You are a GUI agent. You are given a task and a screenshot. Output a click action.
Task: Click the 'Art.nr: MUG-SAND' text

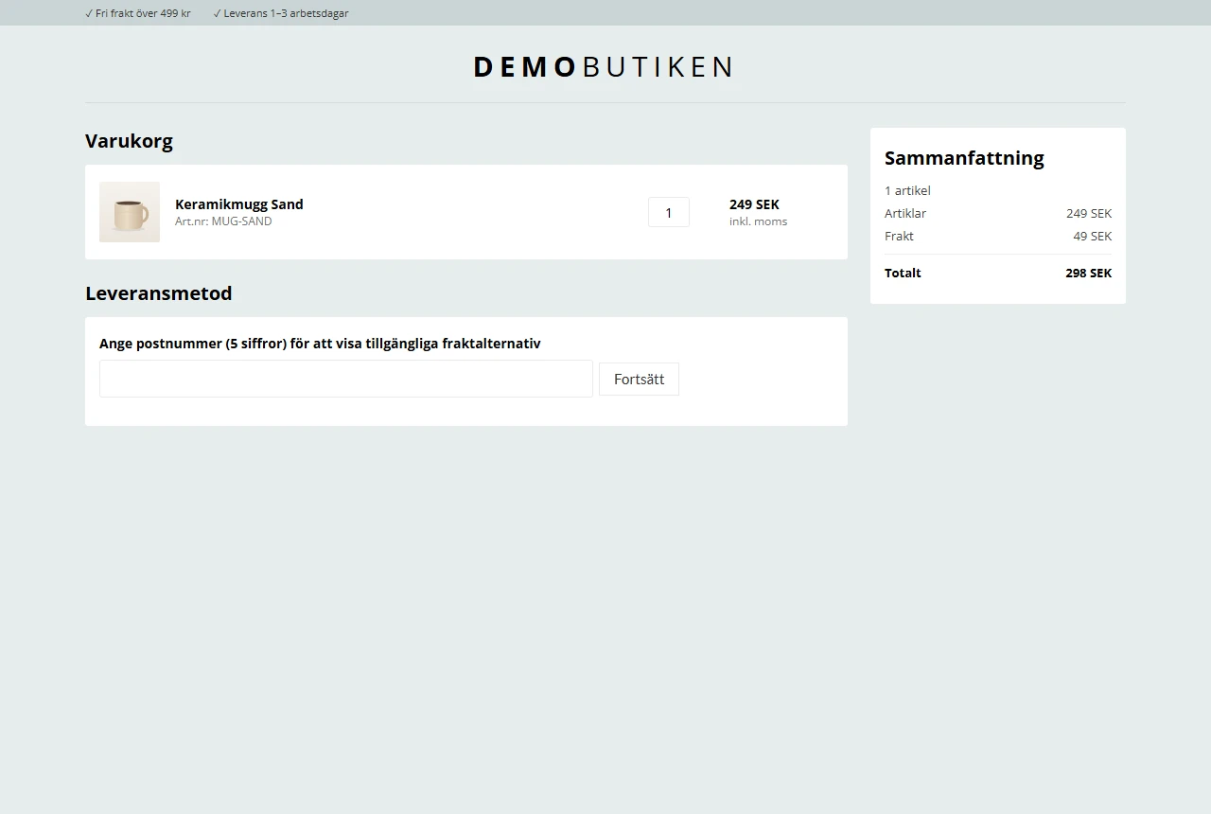(x=223, y=221)
